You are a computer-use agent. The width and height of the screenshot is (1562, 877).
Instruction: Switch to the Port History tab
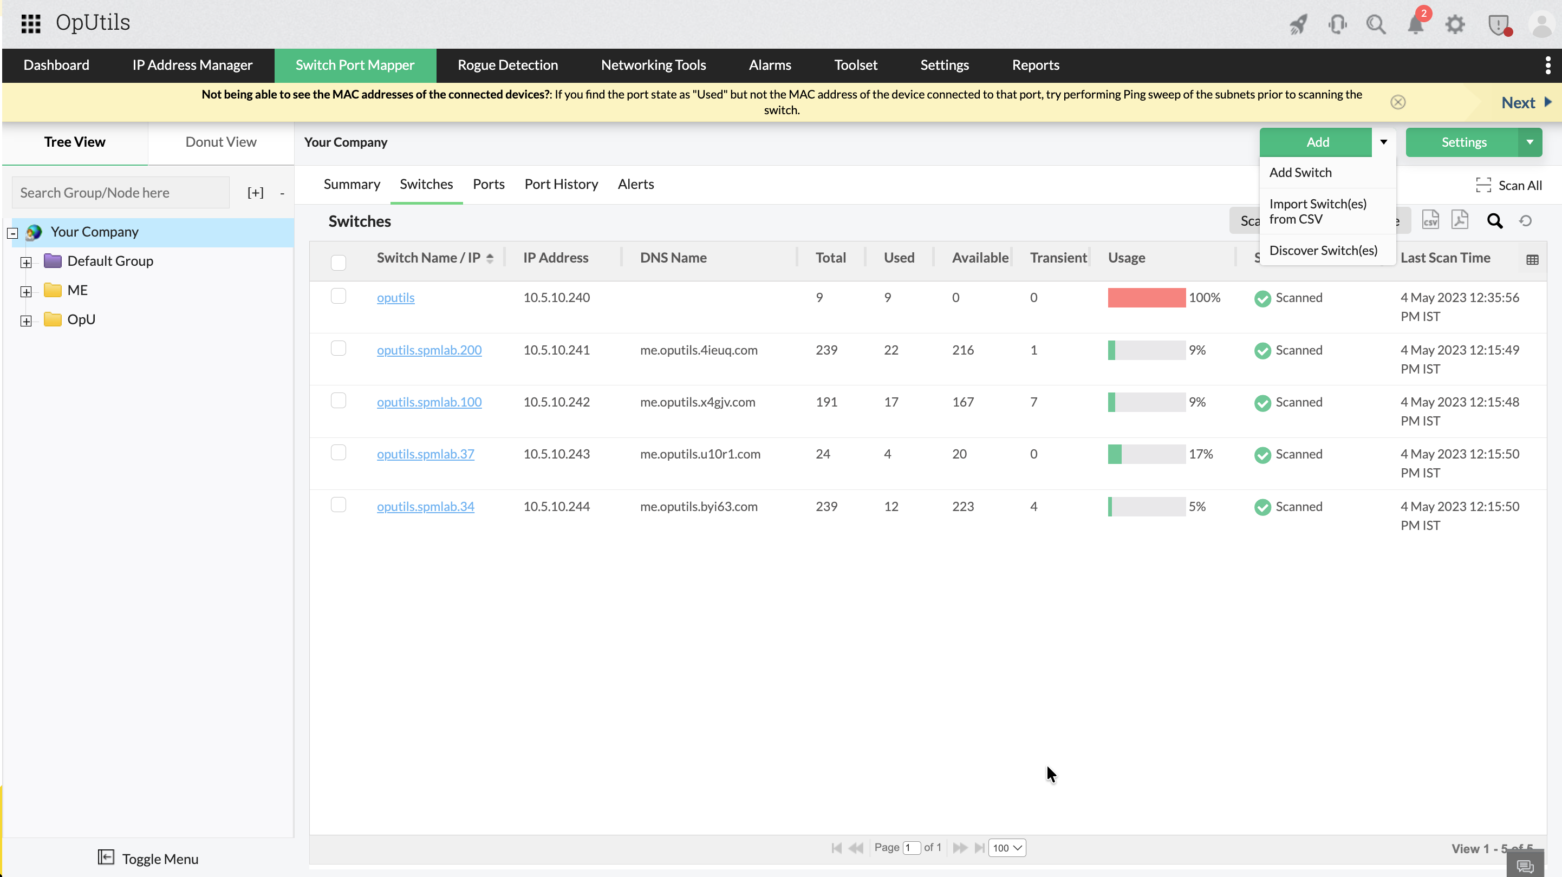point(561,184)
